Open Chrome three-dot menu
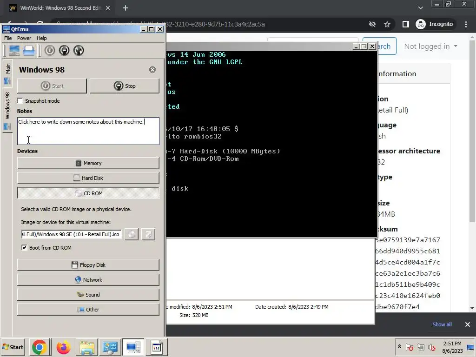The width and height of the screenshot is (476, 357). [x=466, y=24]
